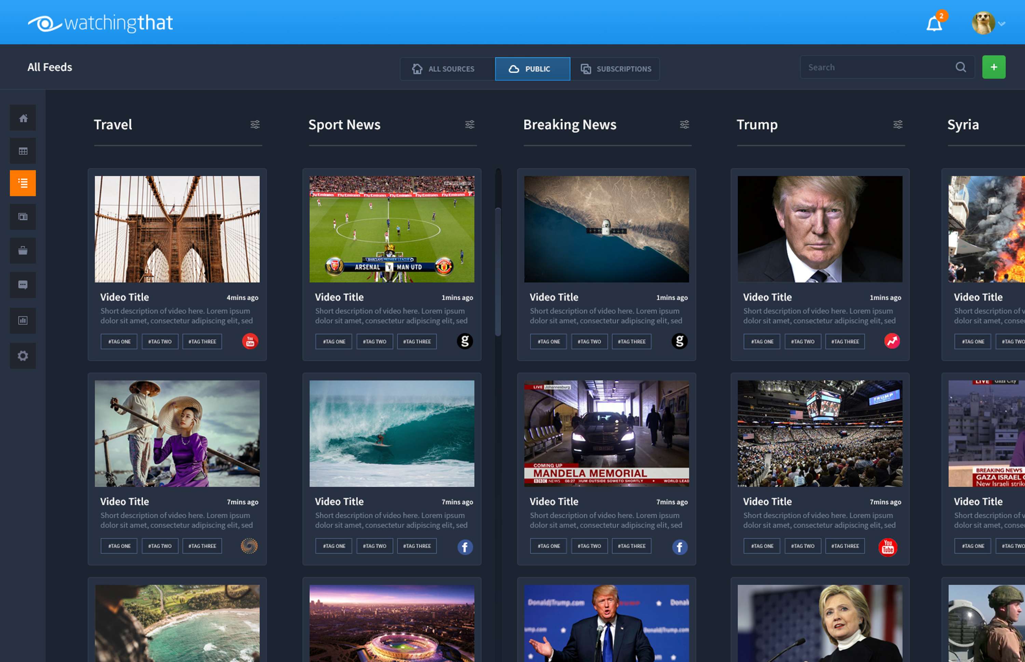The image size is (1025, 662).
Task: Open the analytics chart sidebar icon
Action: [23, 320]
